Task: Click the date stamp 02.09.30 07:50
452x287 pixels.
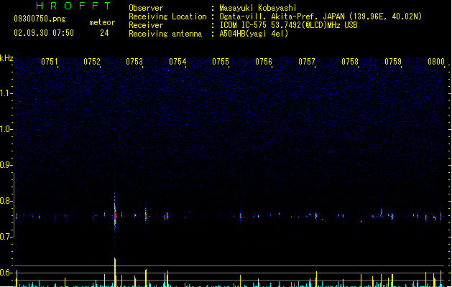Action: pos(44,33)
